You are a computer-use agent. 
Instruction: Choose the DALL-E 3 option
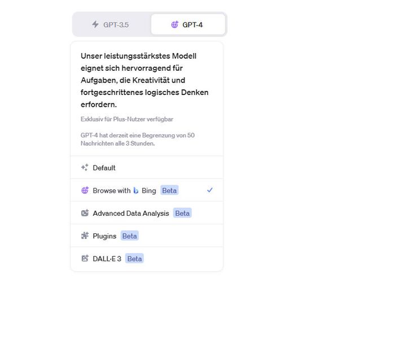107,258
